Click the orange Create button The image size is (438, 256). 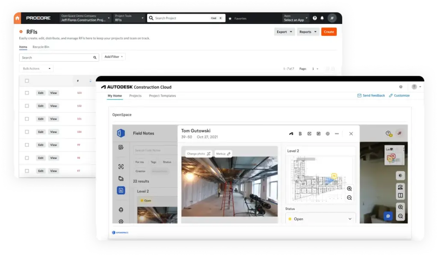(x=328, y=32)
